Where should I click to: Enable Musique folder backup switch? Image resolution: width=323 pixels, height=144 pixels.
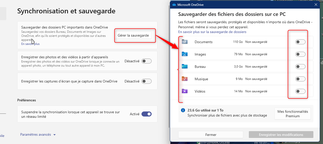coord(300,79)
